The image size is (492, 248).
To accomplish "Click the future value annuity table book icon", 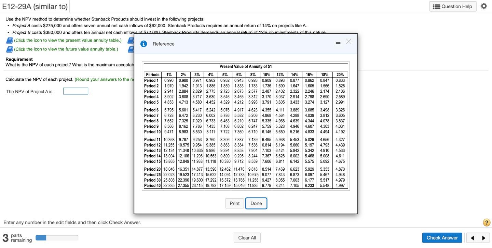I will point(10,49).
